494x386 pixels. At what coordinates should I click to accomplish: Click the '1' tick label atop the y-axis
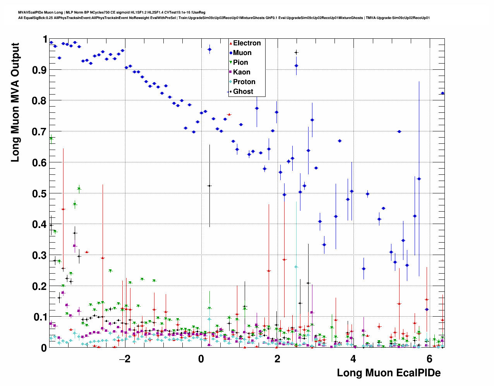[45, 40]
